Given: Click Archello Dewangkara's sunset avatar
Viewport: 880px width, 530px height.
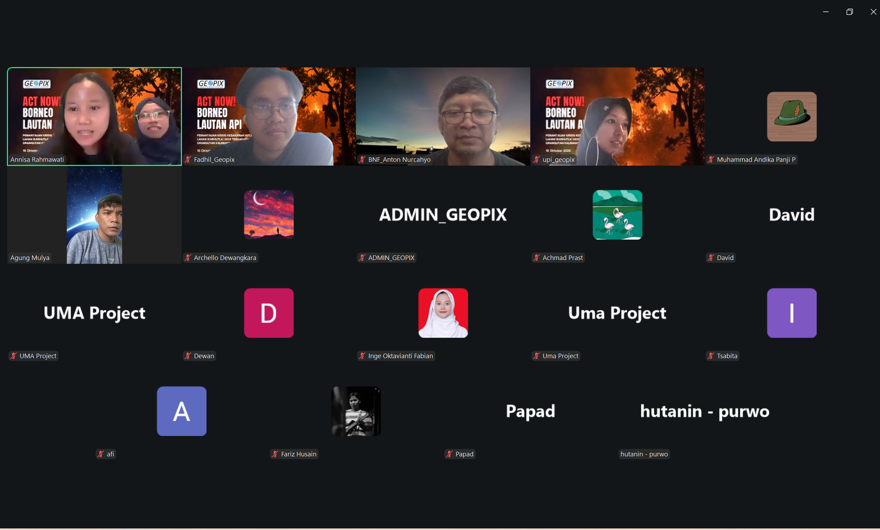Looking at the screenshot, I should point(268,215).
